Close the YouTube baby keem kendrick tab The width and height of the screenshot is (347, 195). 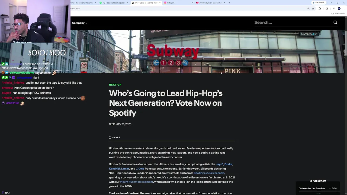pos(224,3)
